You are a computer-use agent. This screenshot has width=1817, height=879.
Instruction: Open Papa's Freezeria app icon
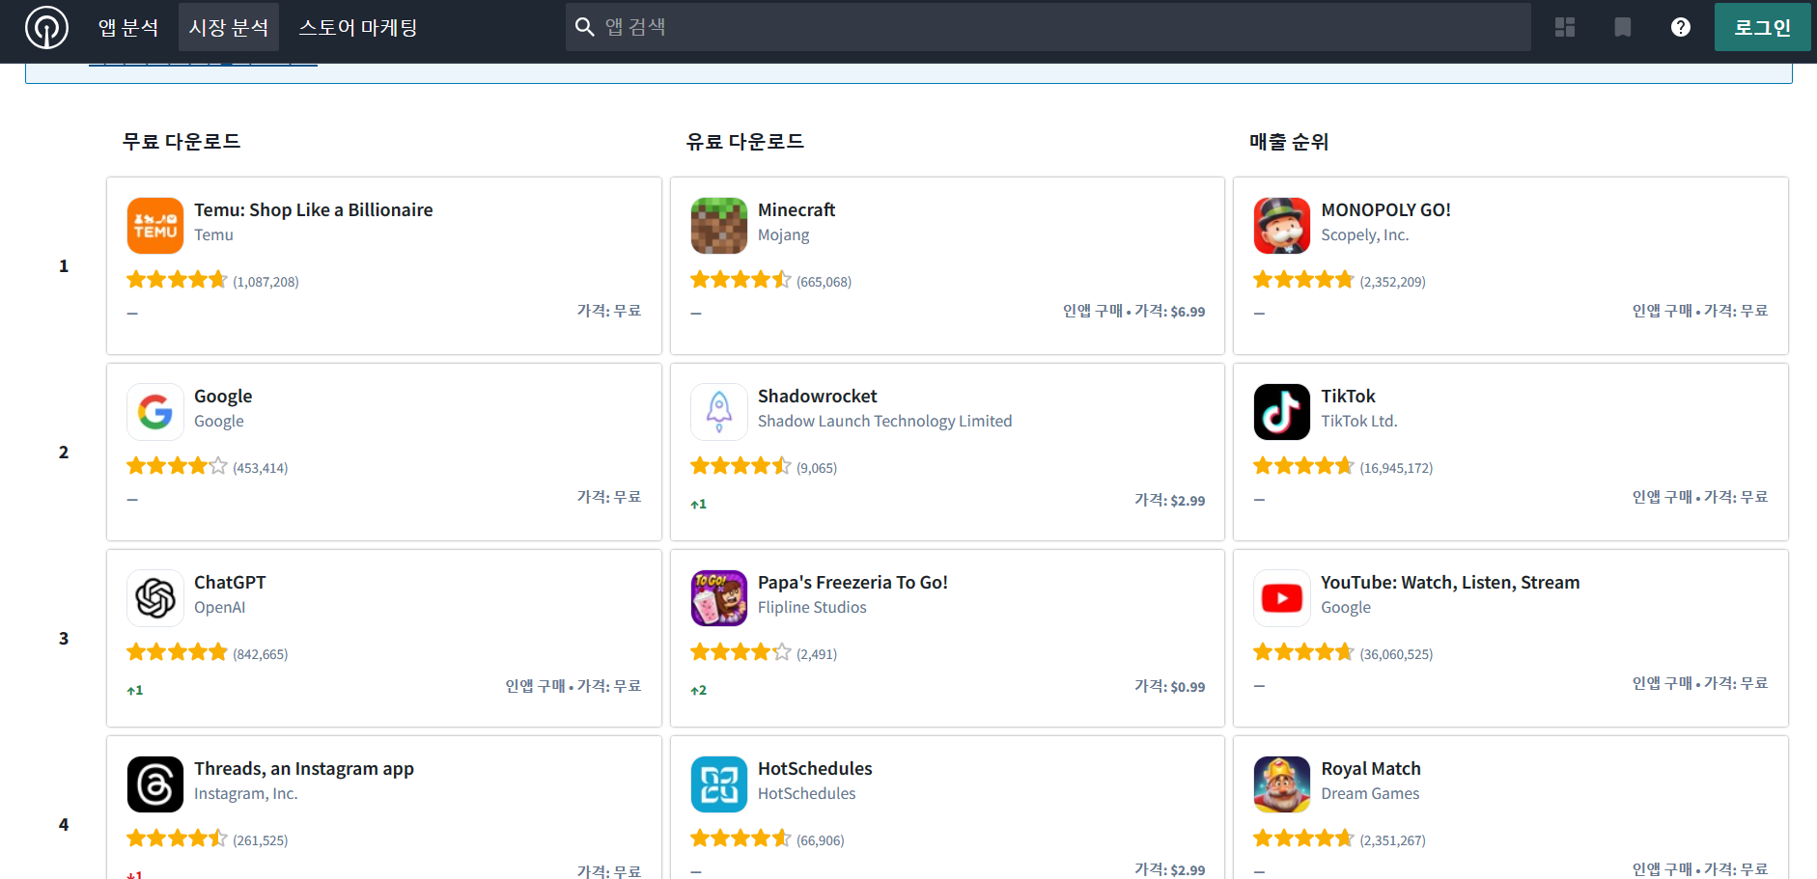pyautogui.click(x=719, y=598)
